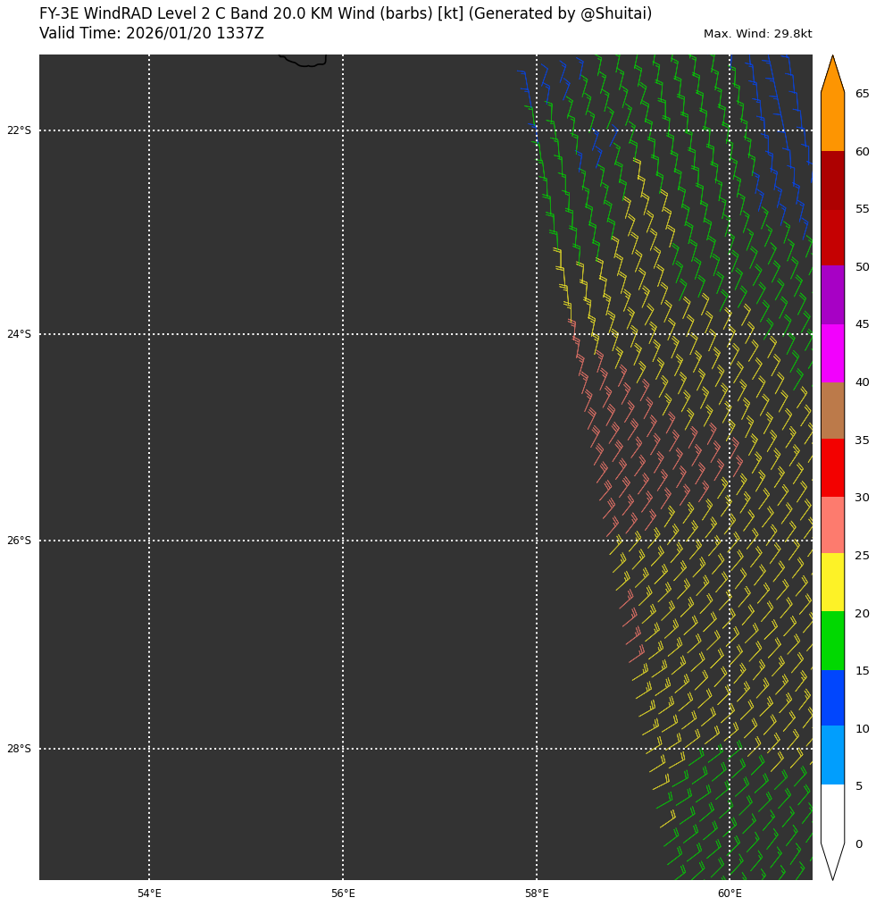
Task: Click the 60°E longitude axis label
Action: [x=730, y=893]
